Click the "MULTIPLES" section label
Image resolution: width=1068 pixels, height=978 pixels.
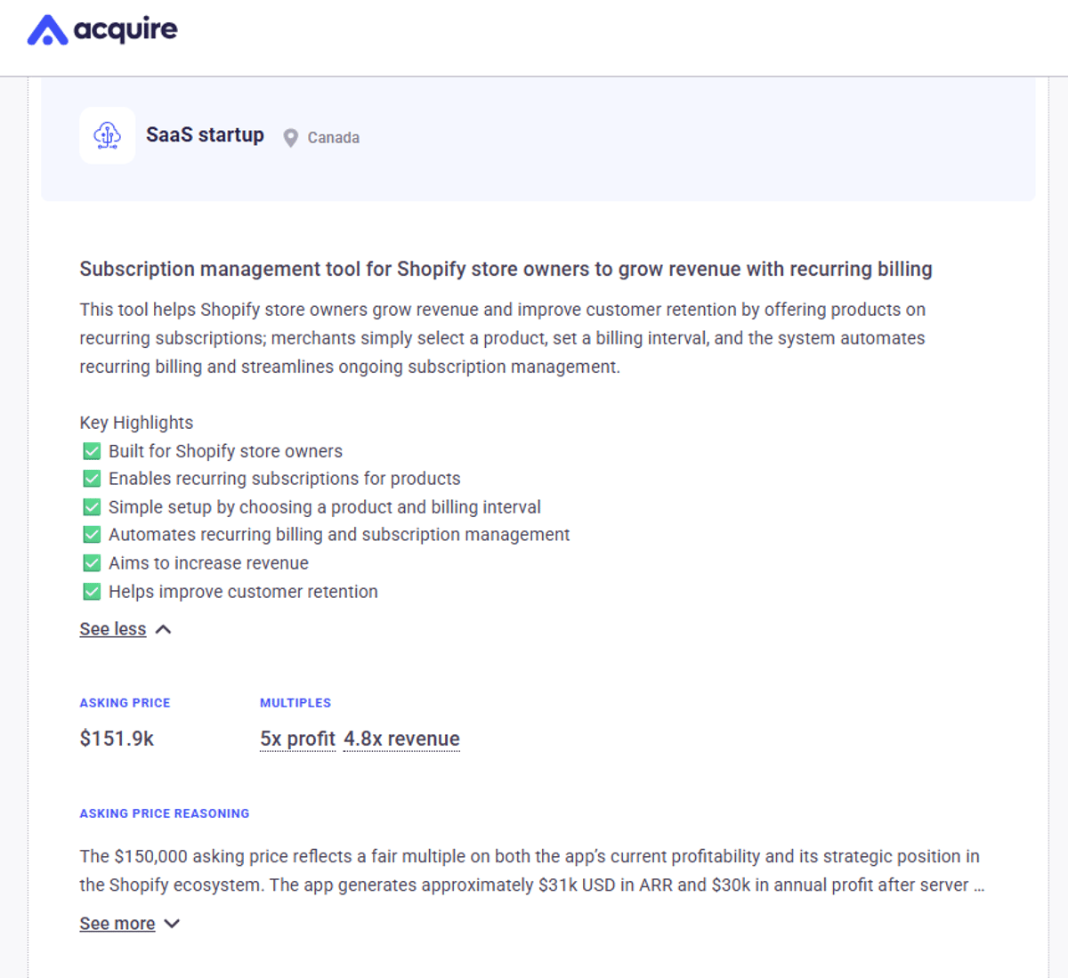(x=295, y=702)
